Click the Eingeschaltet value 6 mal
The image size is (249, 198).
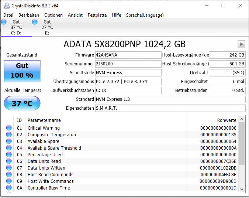[227, 82]
